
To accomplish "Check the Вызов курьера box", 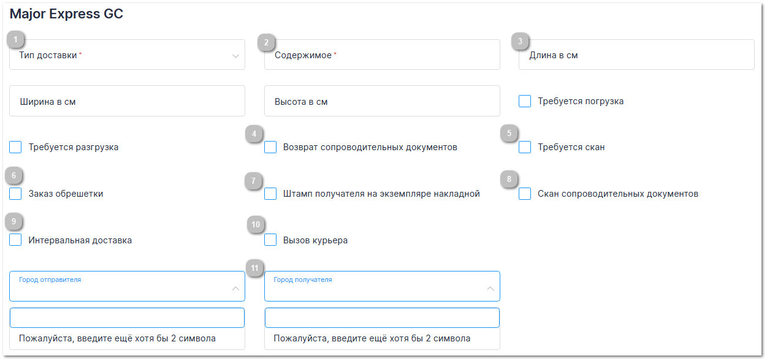I will [270, 240].
